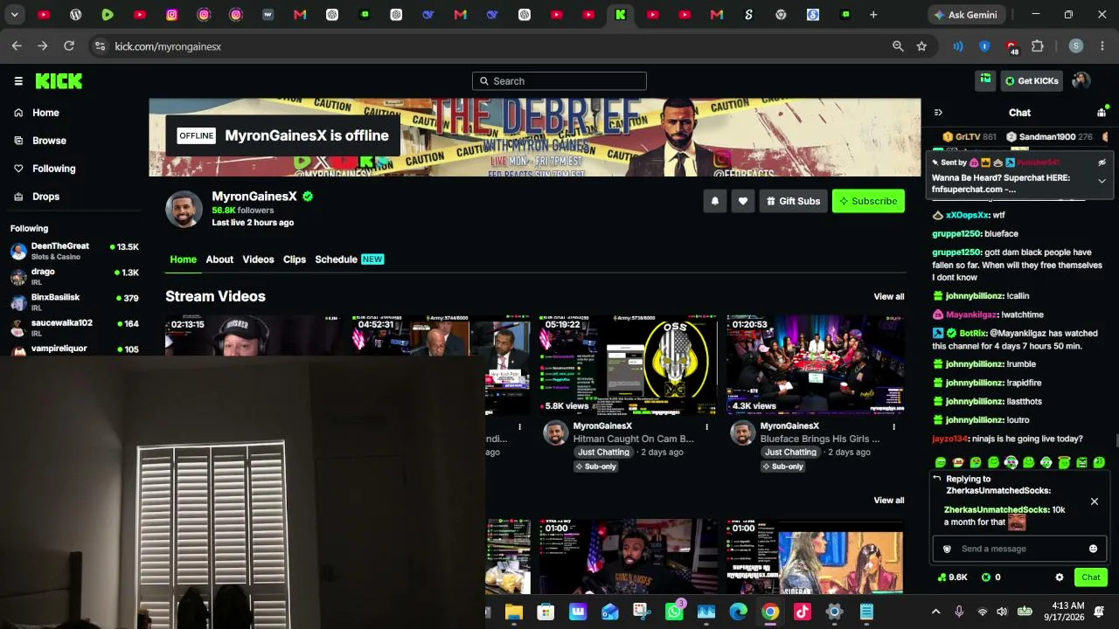Open chat settings gear icon

pyautogui.click(x=1060, y=577)
